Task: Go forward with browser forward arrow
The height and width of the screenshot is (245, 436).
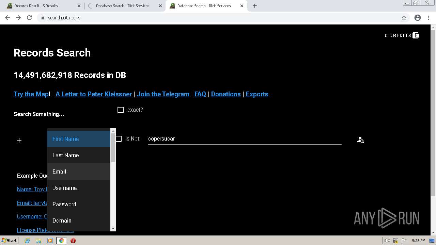Action: click(x=18, y=18)
